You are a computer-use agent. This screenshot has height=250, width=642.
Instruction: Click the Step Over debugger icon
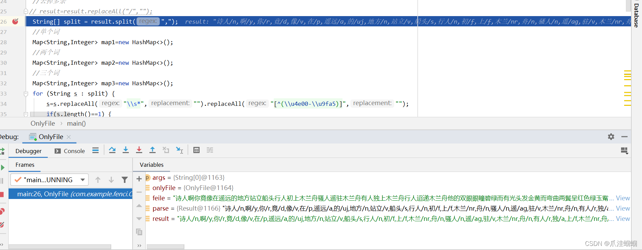(112, 150)
